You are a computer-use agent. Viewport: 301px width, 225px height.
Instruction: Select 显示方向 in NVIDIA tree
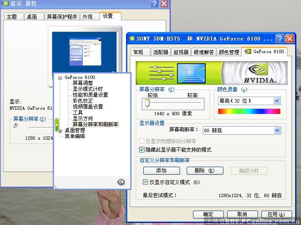(83, 119)
